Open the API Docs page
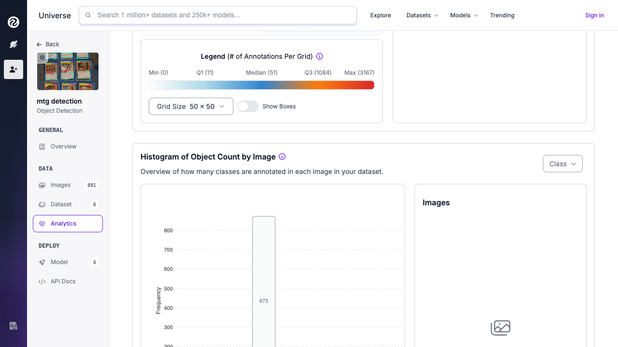The height and width of the screenshot is (347, 618). (62, 281)
